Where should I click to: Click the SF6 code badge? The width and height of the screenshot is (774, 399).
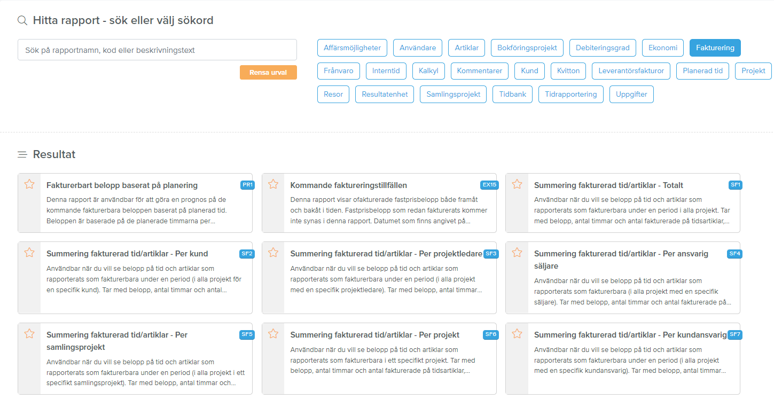(x=491, y=334)
